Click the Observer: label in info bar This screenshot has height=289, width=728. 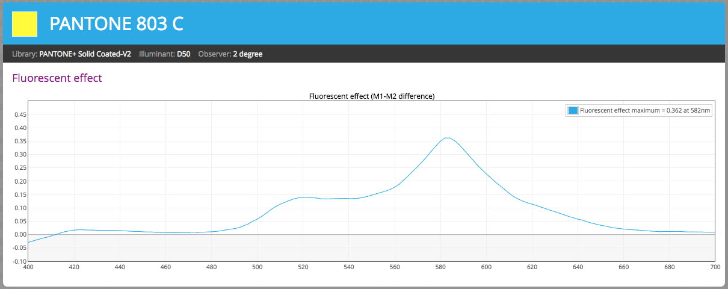[214, 54]
